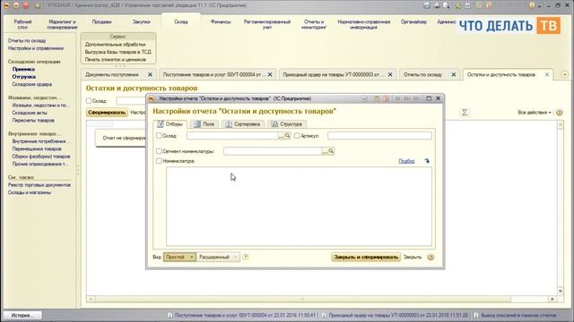This screenshot has width=574, height=322.
Task: Click the Закрыть button in dialog
Action: coord(413,257)
